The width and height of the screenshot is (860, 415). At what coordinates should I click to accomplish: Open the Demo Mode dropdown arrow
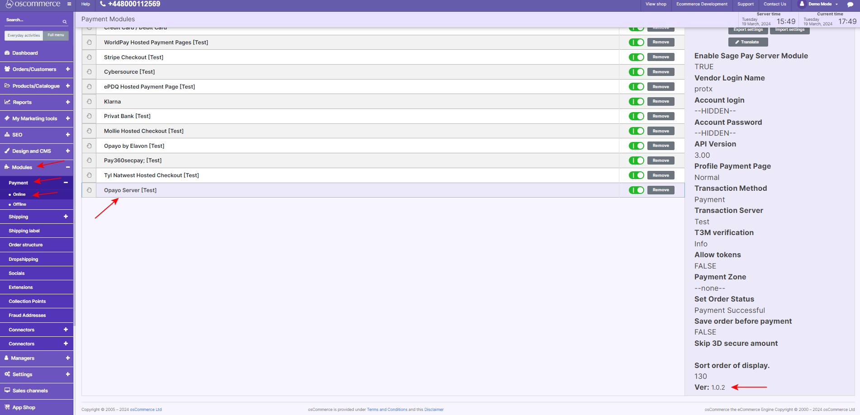(x=836, y=4)
